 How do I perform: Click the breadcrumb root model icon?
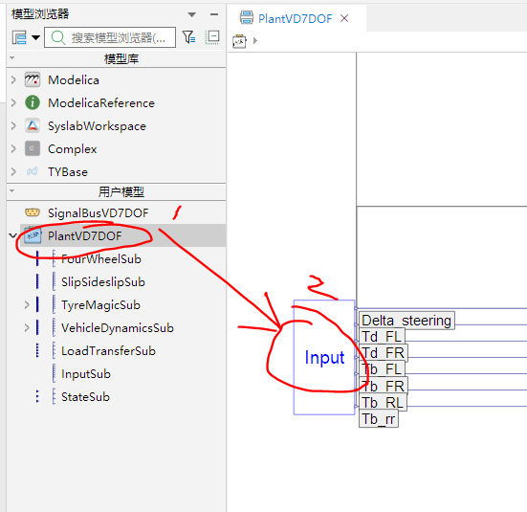point(239,41)
